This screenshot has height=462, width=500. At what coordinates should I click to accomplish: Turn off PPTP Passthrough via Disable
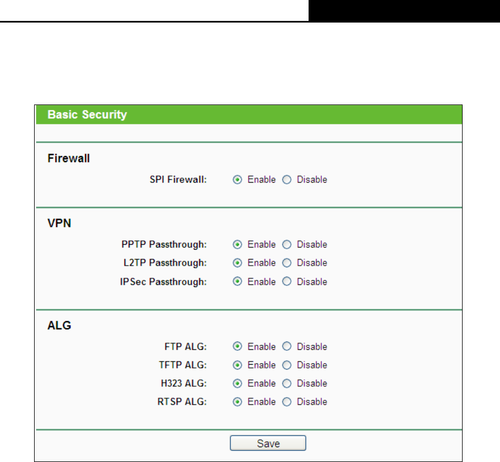pos(287,245)
